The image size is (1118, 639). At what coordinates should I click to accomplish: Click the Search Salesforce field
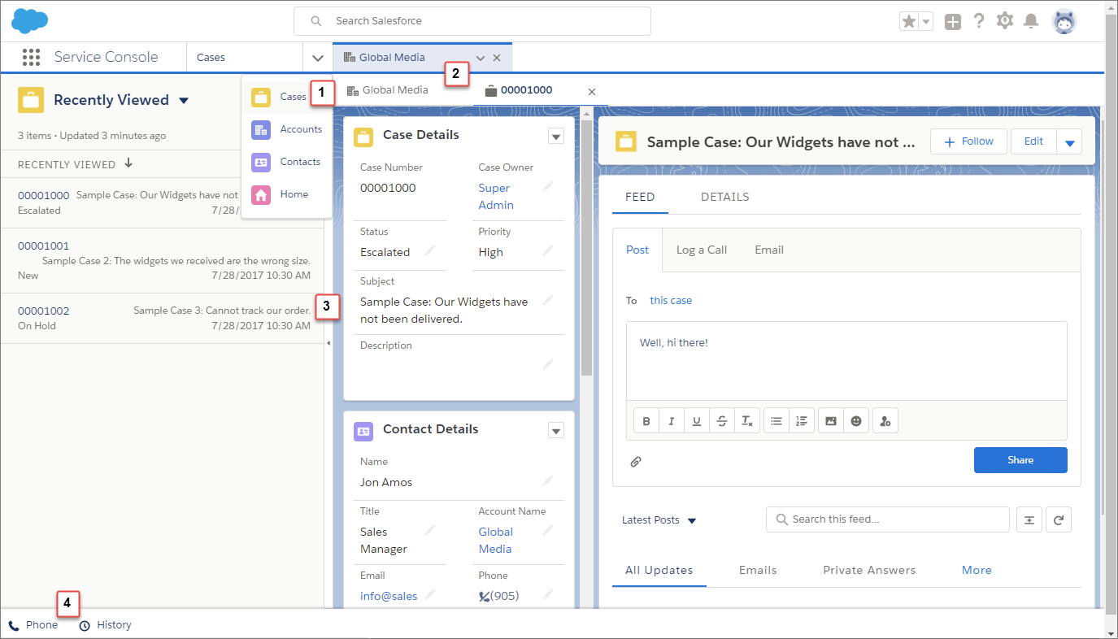[472, 21]
